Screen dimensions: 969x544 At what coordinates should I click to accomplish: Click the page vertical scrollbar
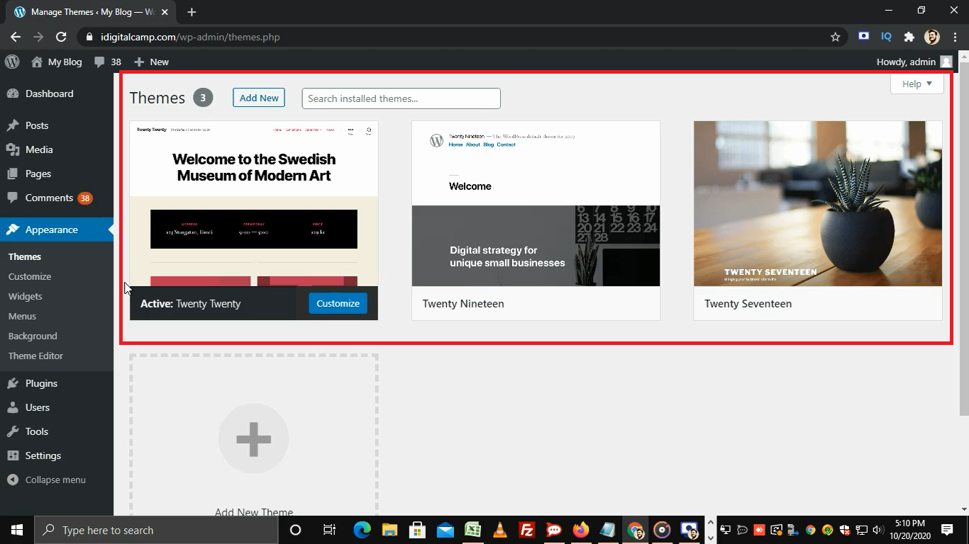click(x=964, y=239)
